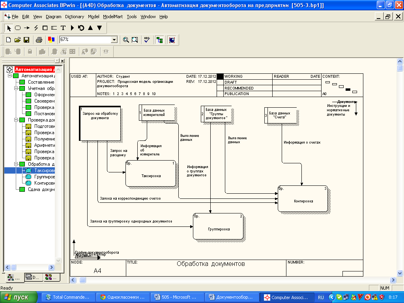The height and width of the screenshot is (303, 404).
Task: Open the Windows пуск Start button
Action: click(19, 297)
